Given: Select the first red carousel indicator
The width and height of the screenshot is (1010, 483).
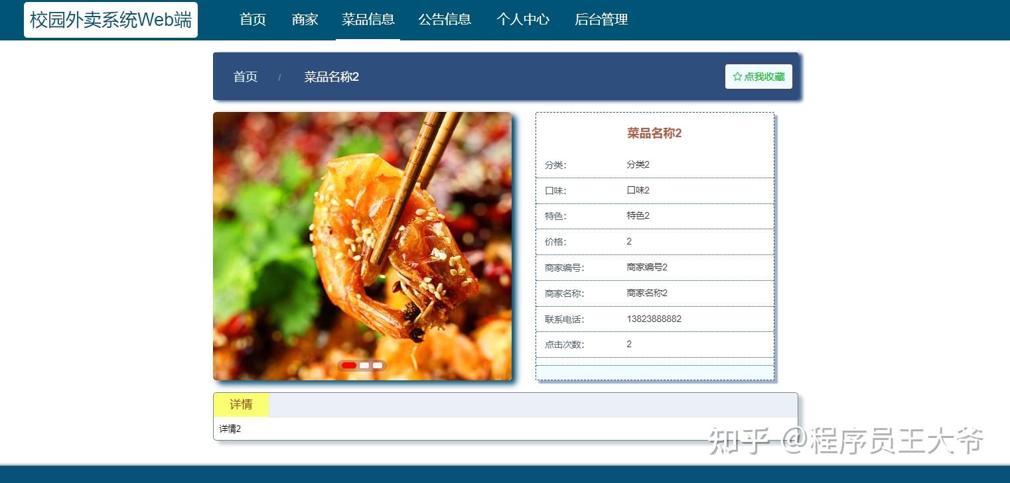Looking at the screenshot, I should [x=348, y=365].
